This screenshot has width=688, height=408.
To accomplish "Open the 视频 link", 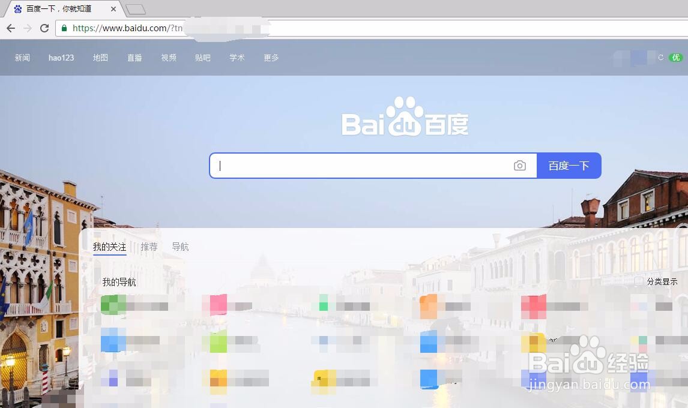I will click(169, 58).
